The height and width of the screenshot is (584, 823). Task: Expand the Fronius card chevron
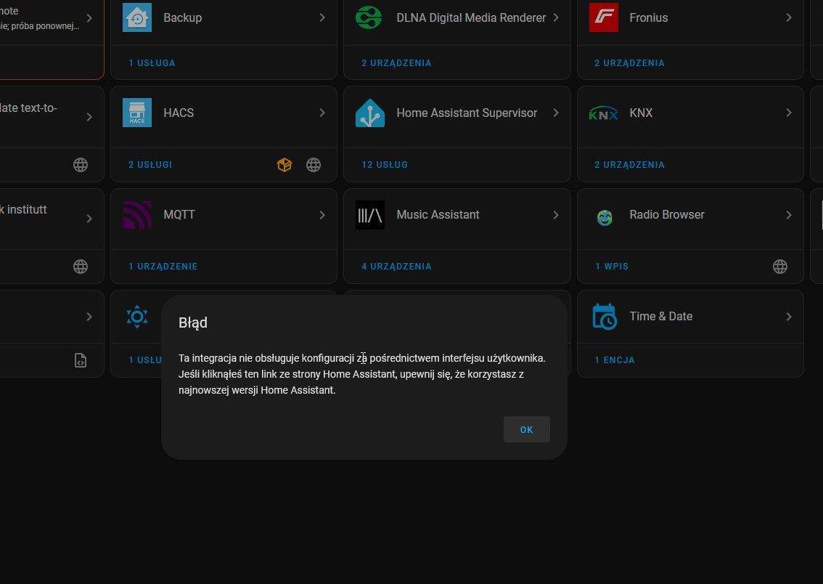788,17
